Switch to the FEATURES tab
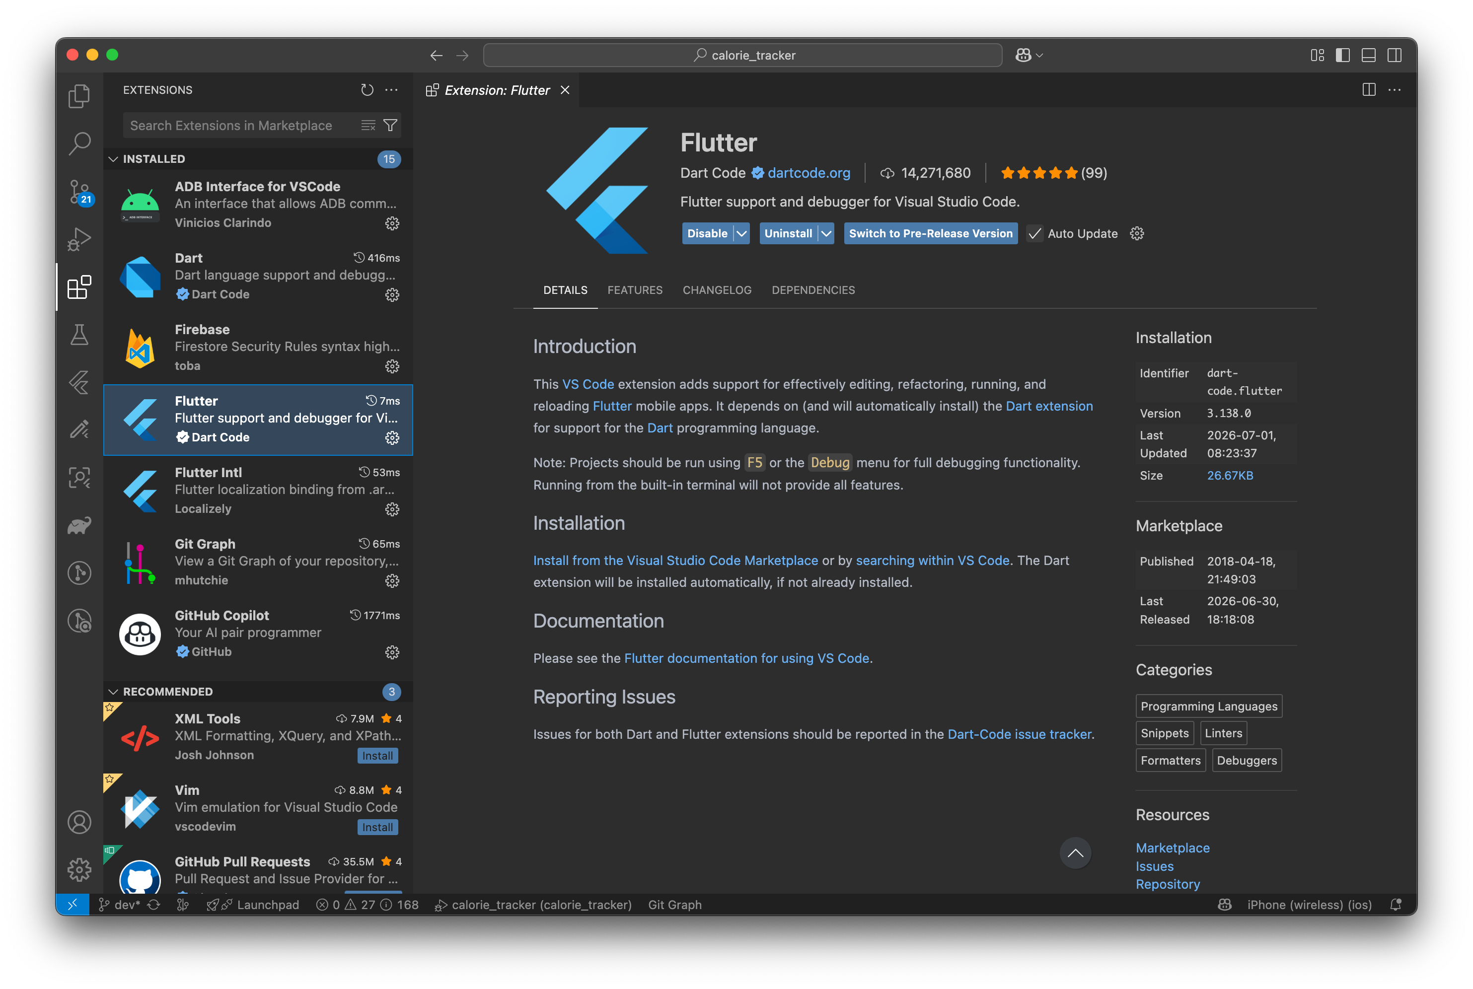This screenshot has height=989, width=1473. 635,290
